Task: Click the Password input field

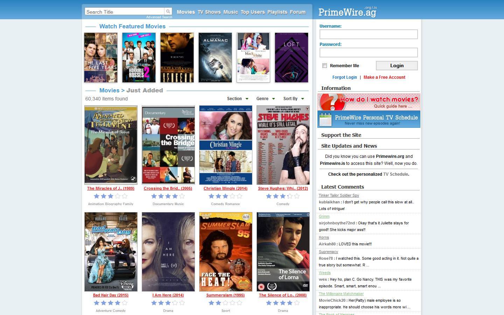Action: 369,52
